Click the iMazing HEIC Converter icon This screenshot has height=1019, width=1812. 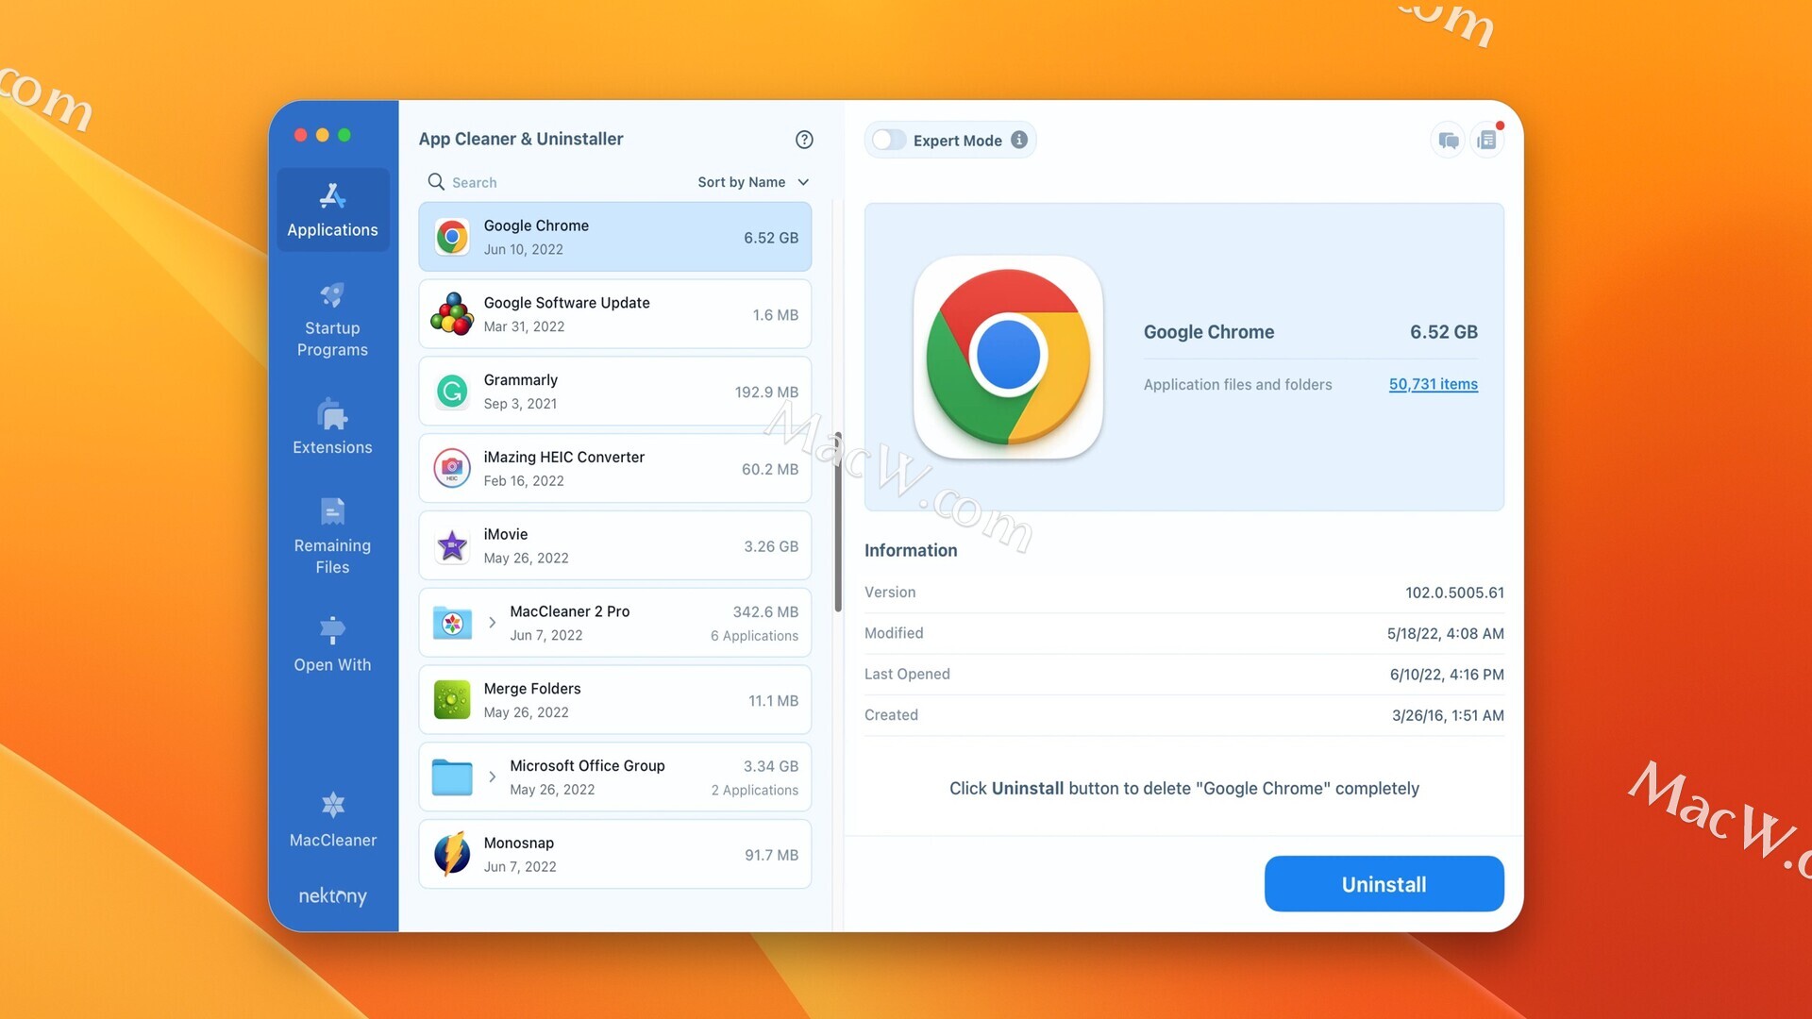[452, 468]
